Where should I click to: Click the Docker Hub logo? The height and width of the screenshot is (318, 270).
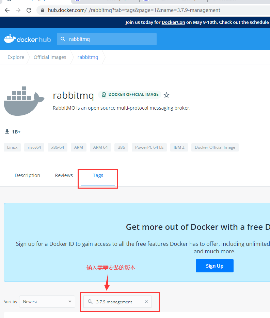tap(27, 39)
